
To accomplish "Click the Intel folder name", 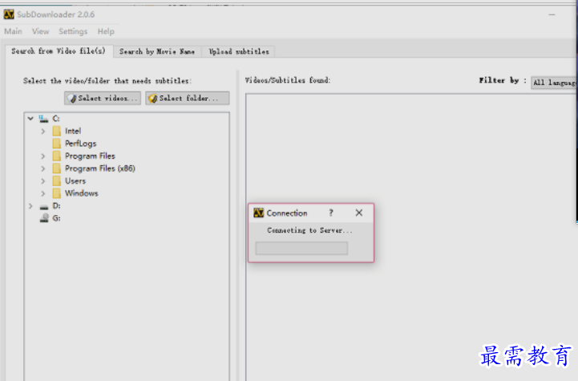I will click(73, 131).
